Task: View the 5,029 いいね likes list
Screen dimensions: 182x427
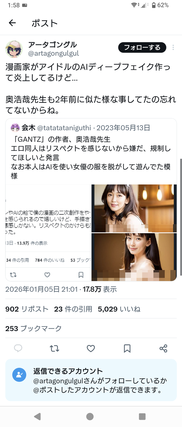Action: [119, 309]
